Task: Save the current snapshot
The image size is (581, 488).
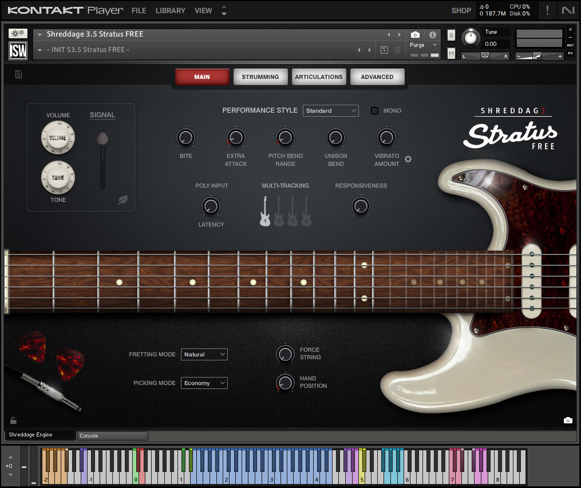Action: tap(384, 50)
